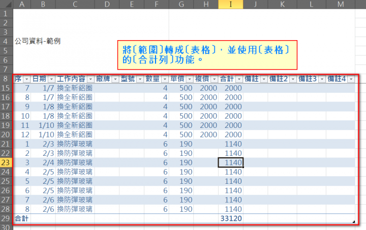Open the 數量 column filter dropdown
The image size is (366, 230).
tap(165, 79)
